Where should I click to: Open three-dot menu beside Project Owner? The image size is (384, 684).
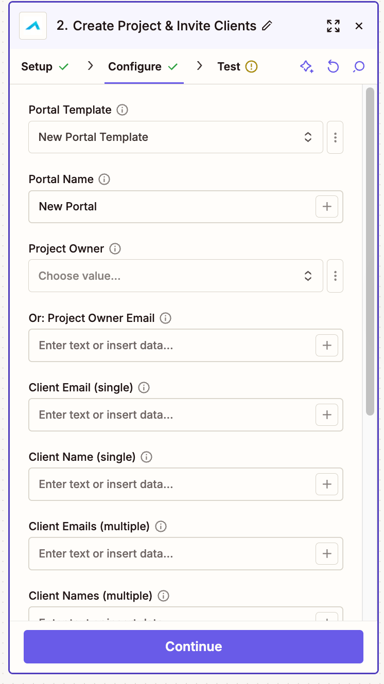click(335, 276)
